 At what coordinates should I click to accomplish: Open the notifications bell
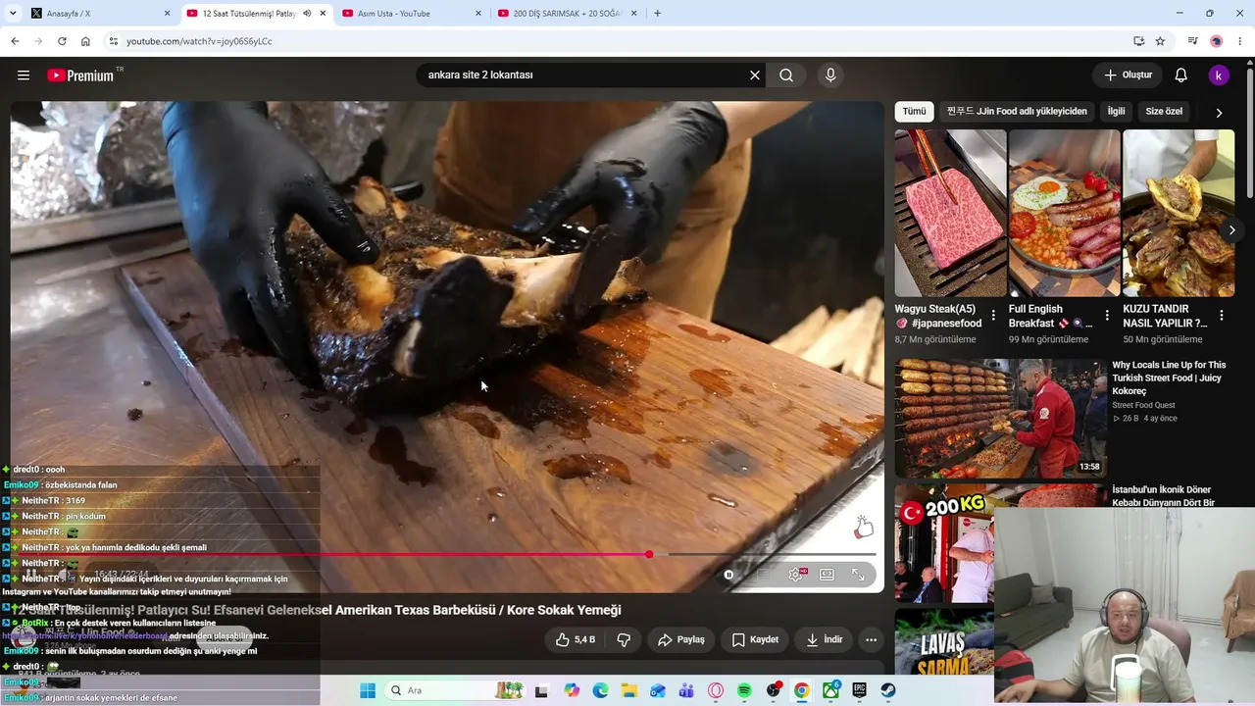tap(1181, 76)
